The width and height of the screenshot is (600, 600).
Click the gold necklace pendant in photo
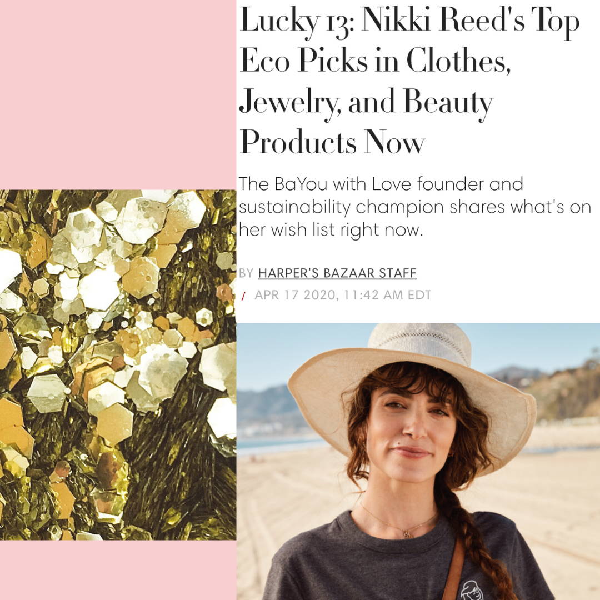tap(407, 533)
